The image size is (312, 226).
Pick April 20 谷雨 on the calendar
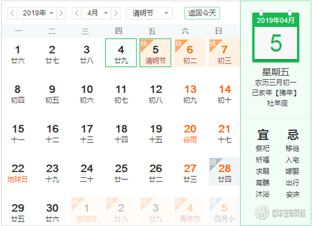[x=190, y=132]
